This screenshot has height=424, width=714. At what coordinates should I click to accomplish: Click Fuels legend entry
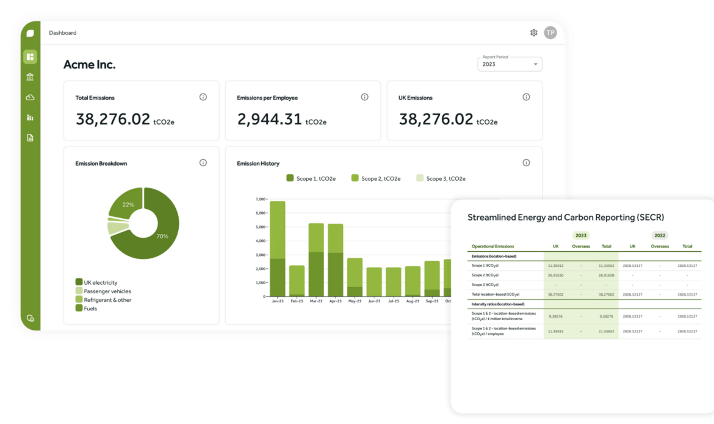(x=86, y=308)
